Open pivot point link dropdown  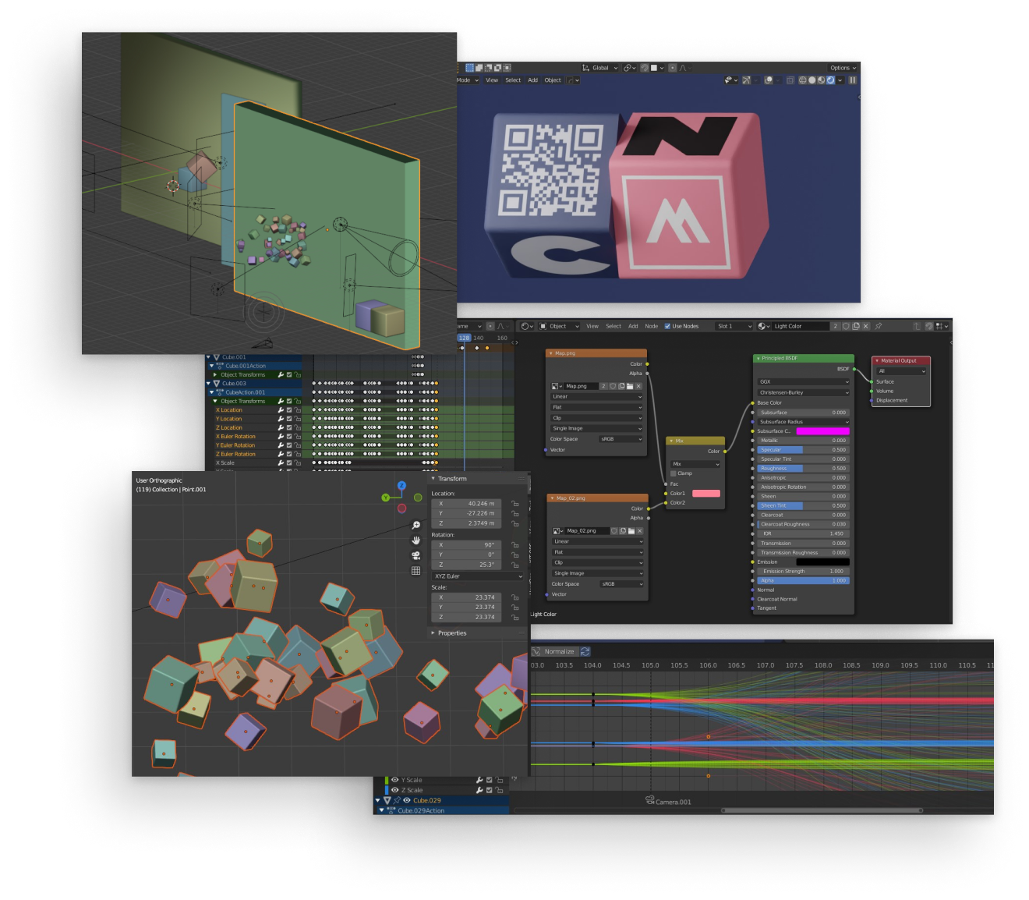pyautogui.click(x=629, y=68)
